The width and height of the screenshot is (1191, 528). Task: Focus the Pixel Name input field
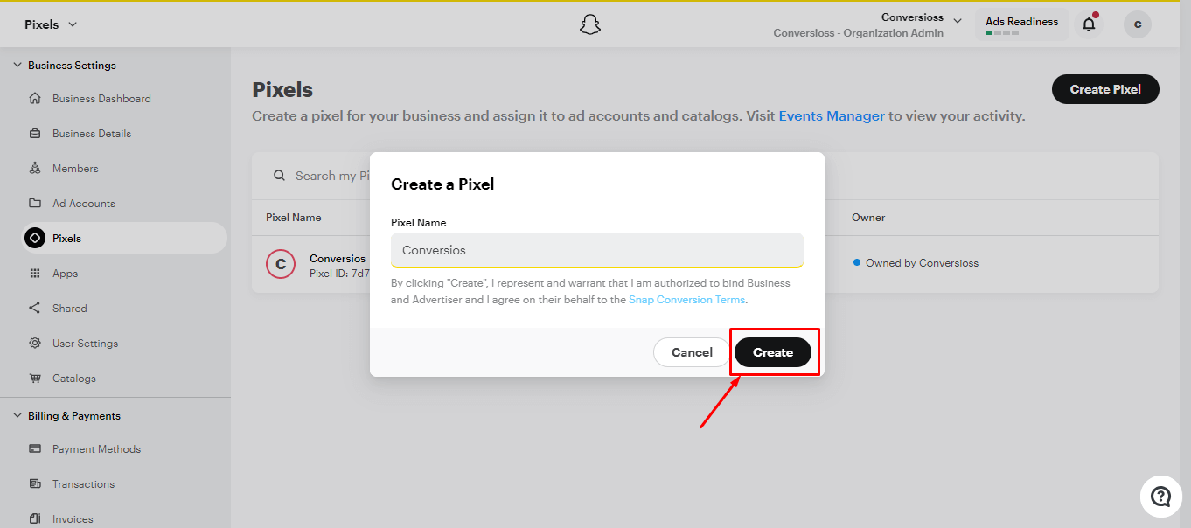pyautogui.click(x=596, y=250)
